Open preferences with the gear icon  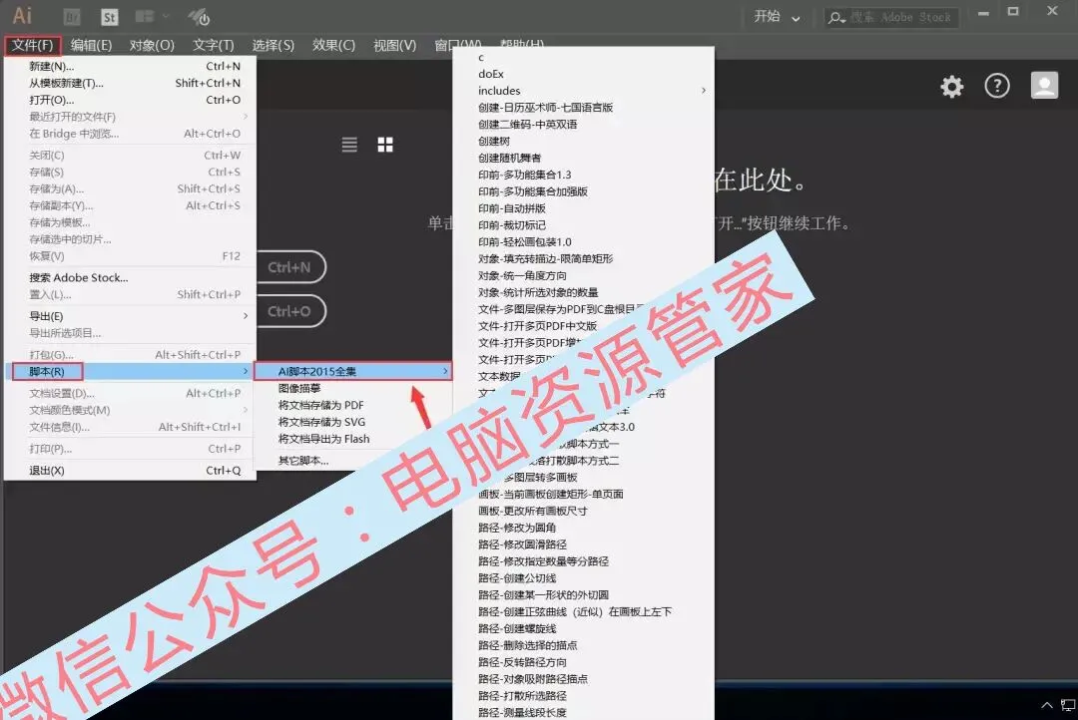952,87
